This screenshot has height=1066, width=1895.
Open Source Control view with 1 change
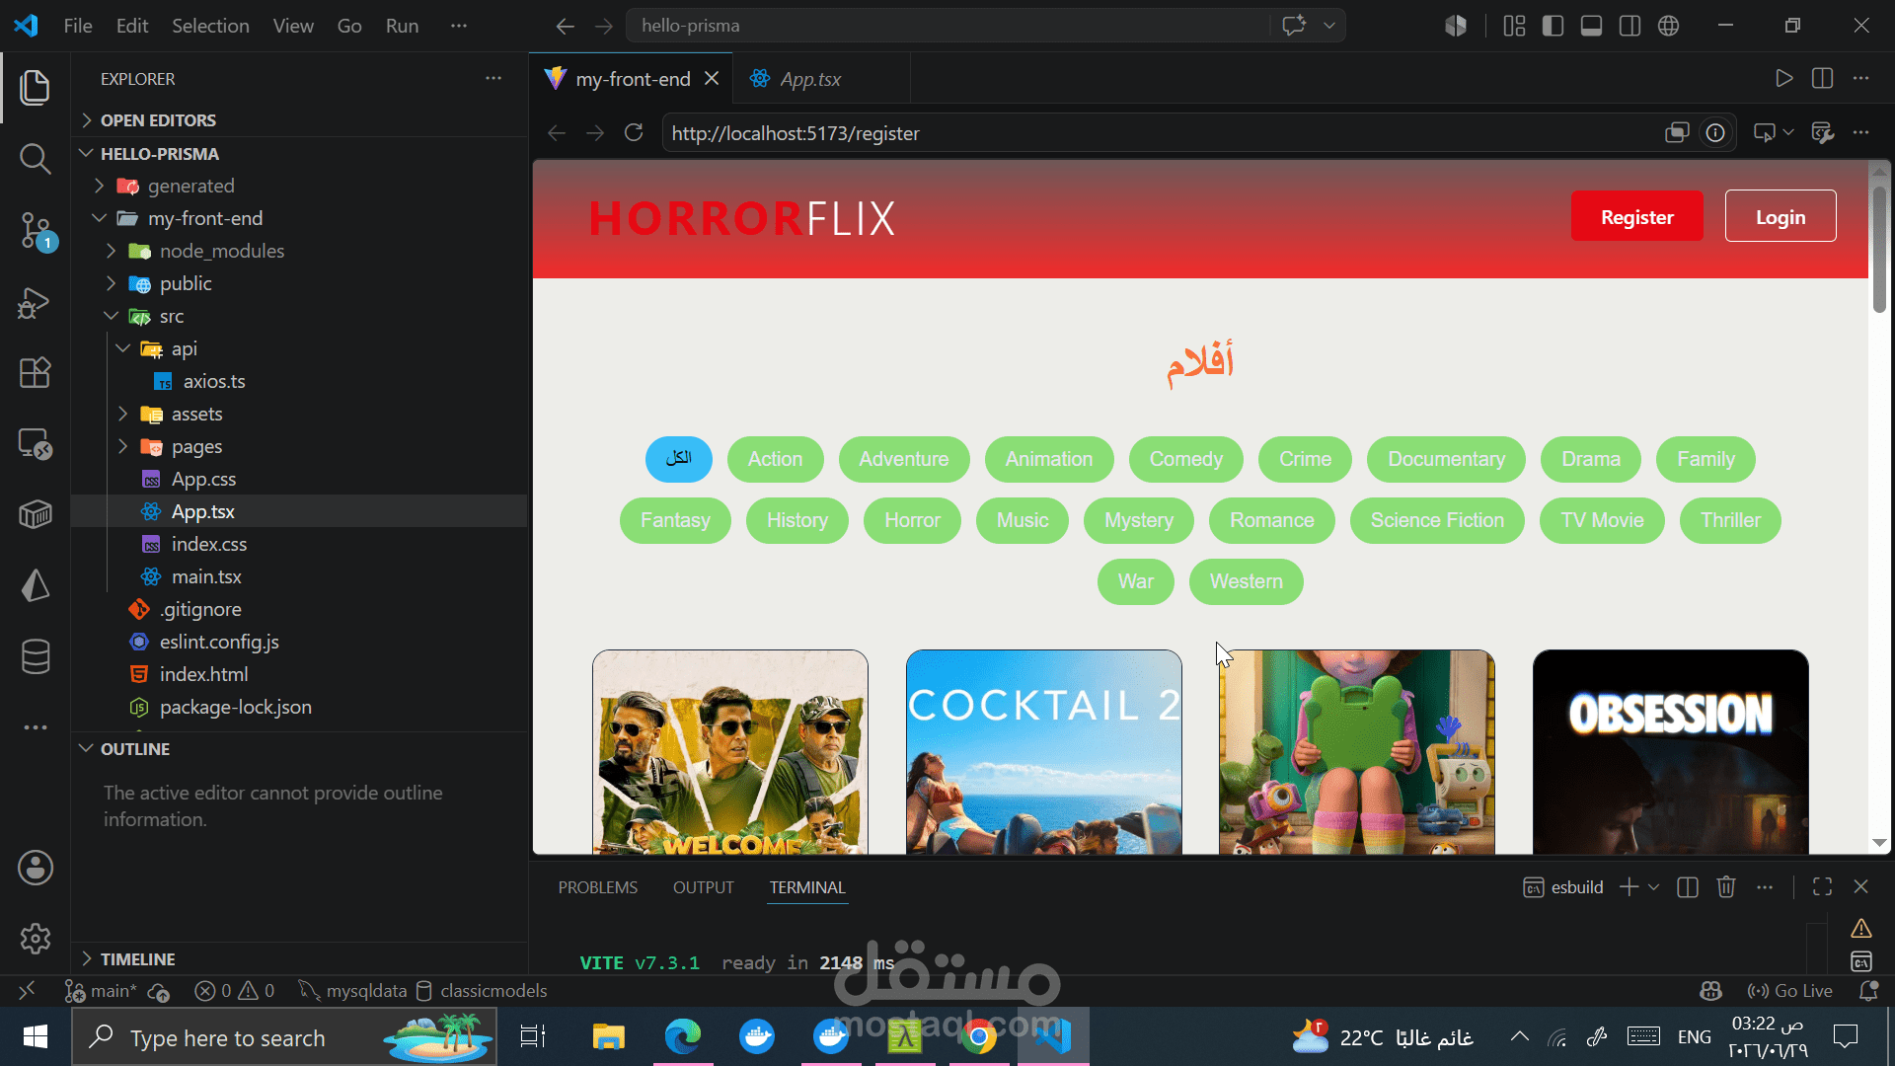(x=36, y=231)
